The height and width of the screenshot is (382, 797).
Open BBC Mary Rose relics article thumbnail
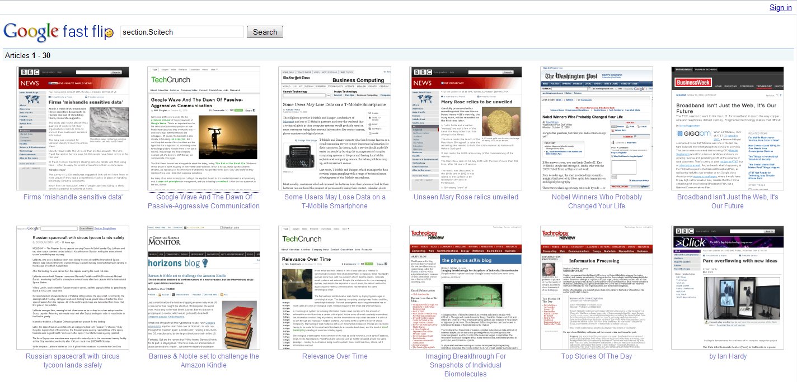(x=466, y=128)
